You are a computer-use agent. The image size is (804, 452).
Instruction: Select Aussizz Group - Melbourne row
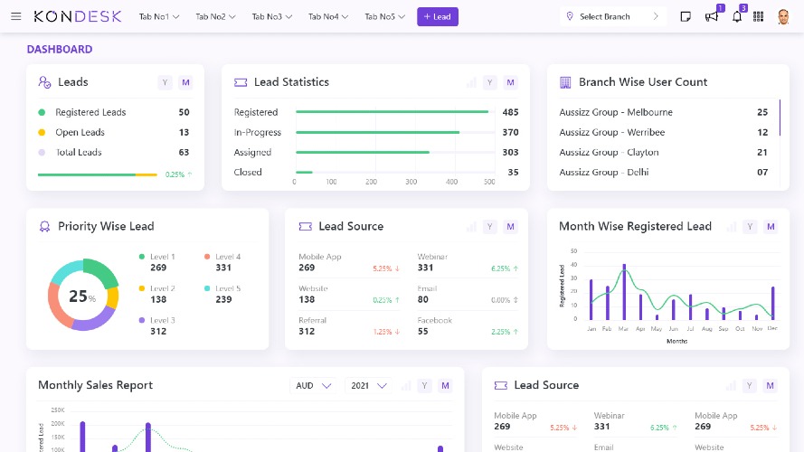tap(664, 112)
